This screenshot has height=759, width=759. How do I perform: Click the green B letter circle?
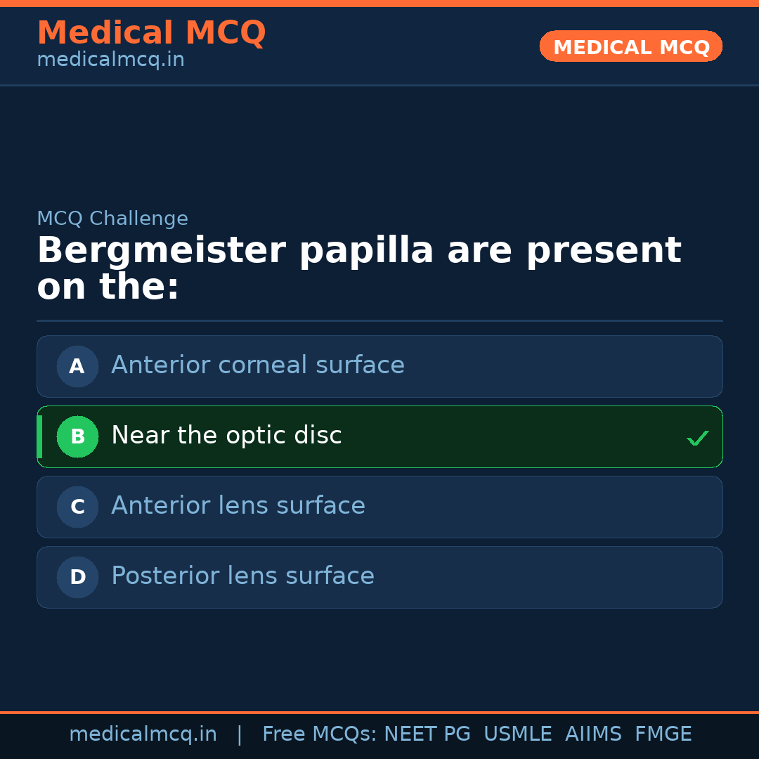(x=77, y=436)
